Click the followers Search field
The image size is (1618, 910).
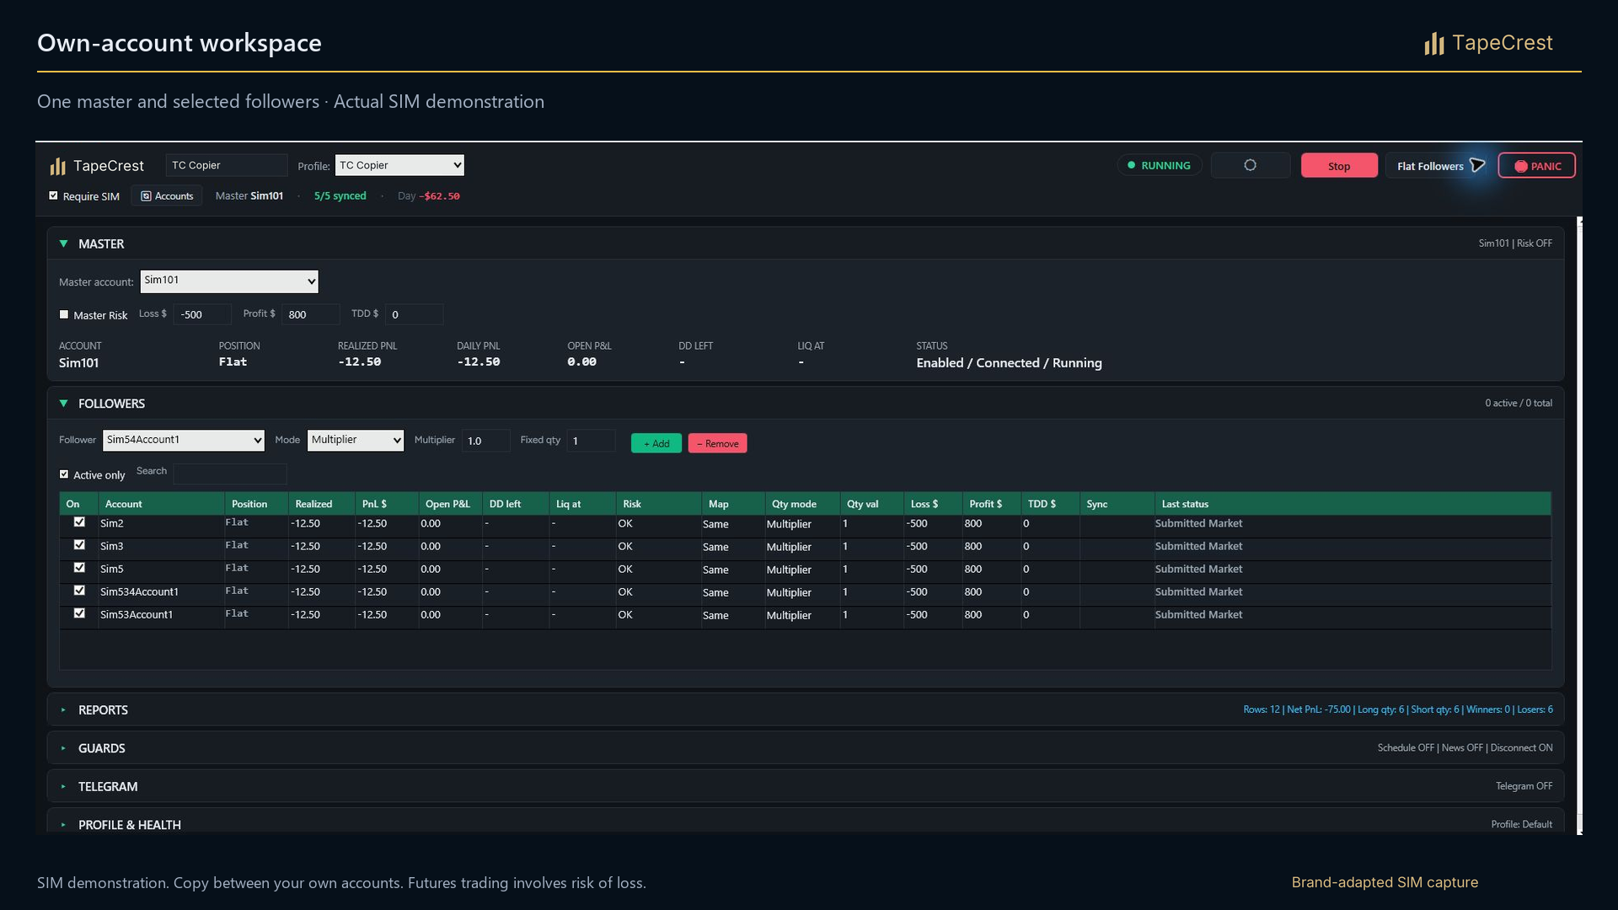pos(230,474)
